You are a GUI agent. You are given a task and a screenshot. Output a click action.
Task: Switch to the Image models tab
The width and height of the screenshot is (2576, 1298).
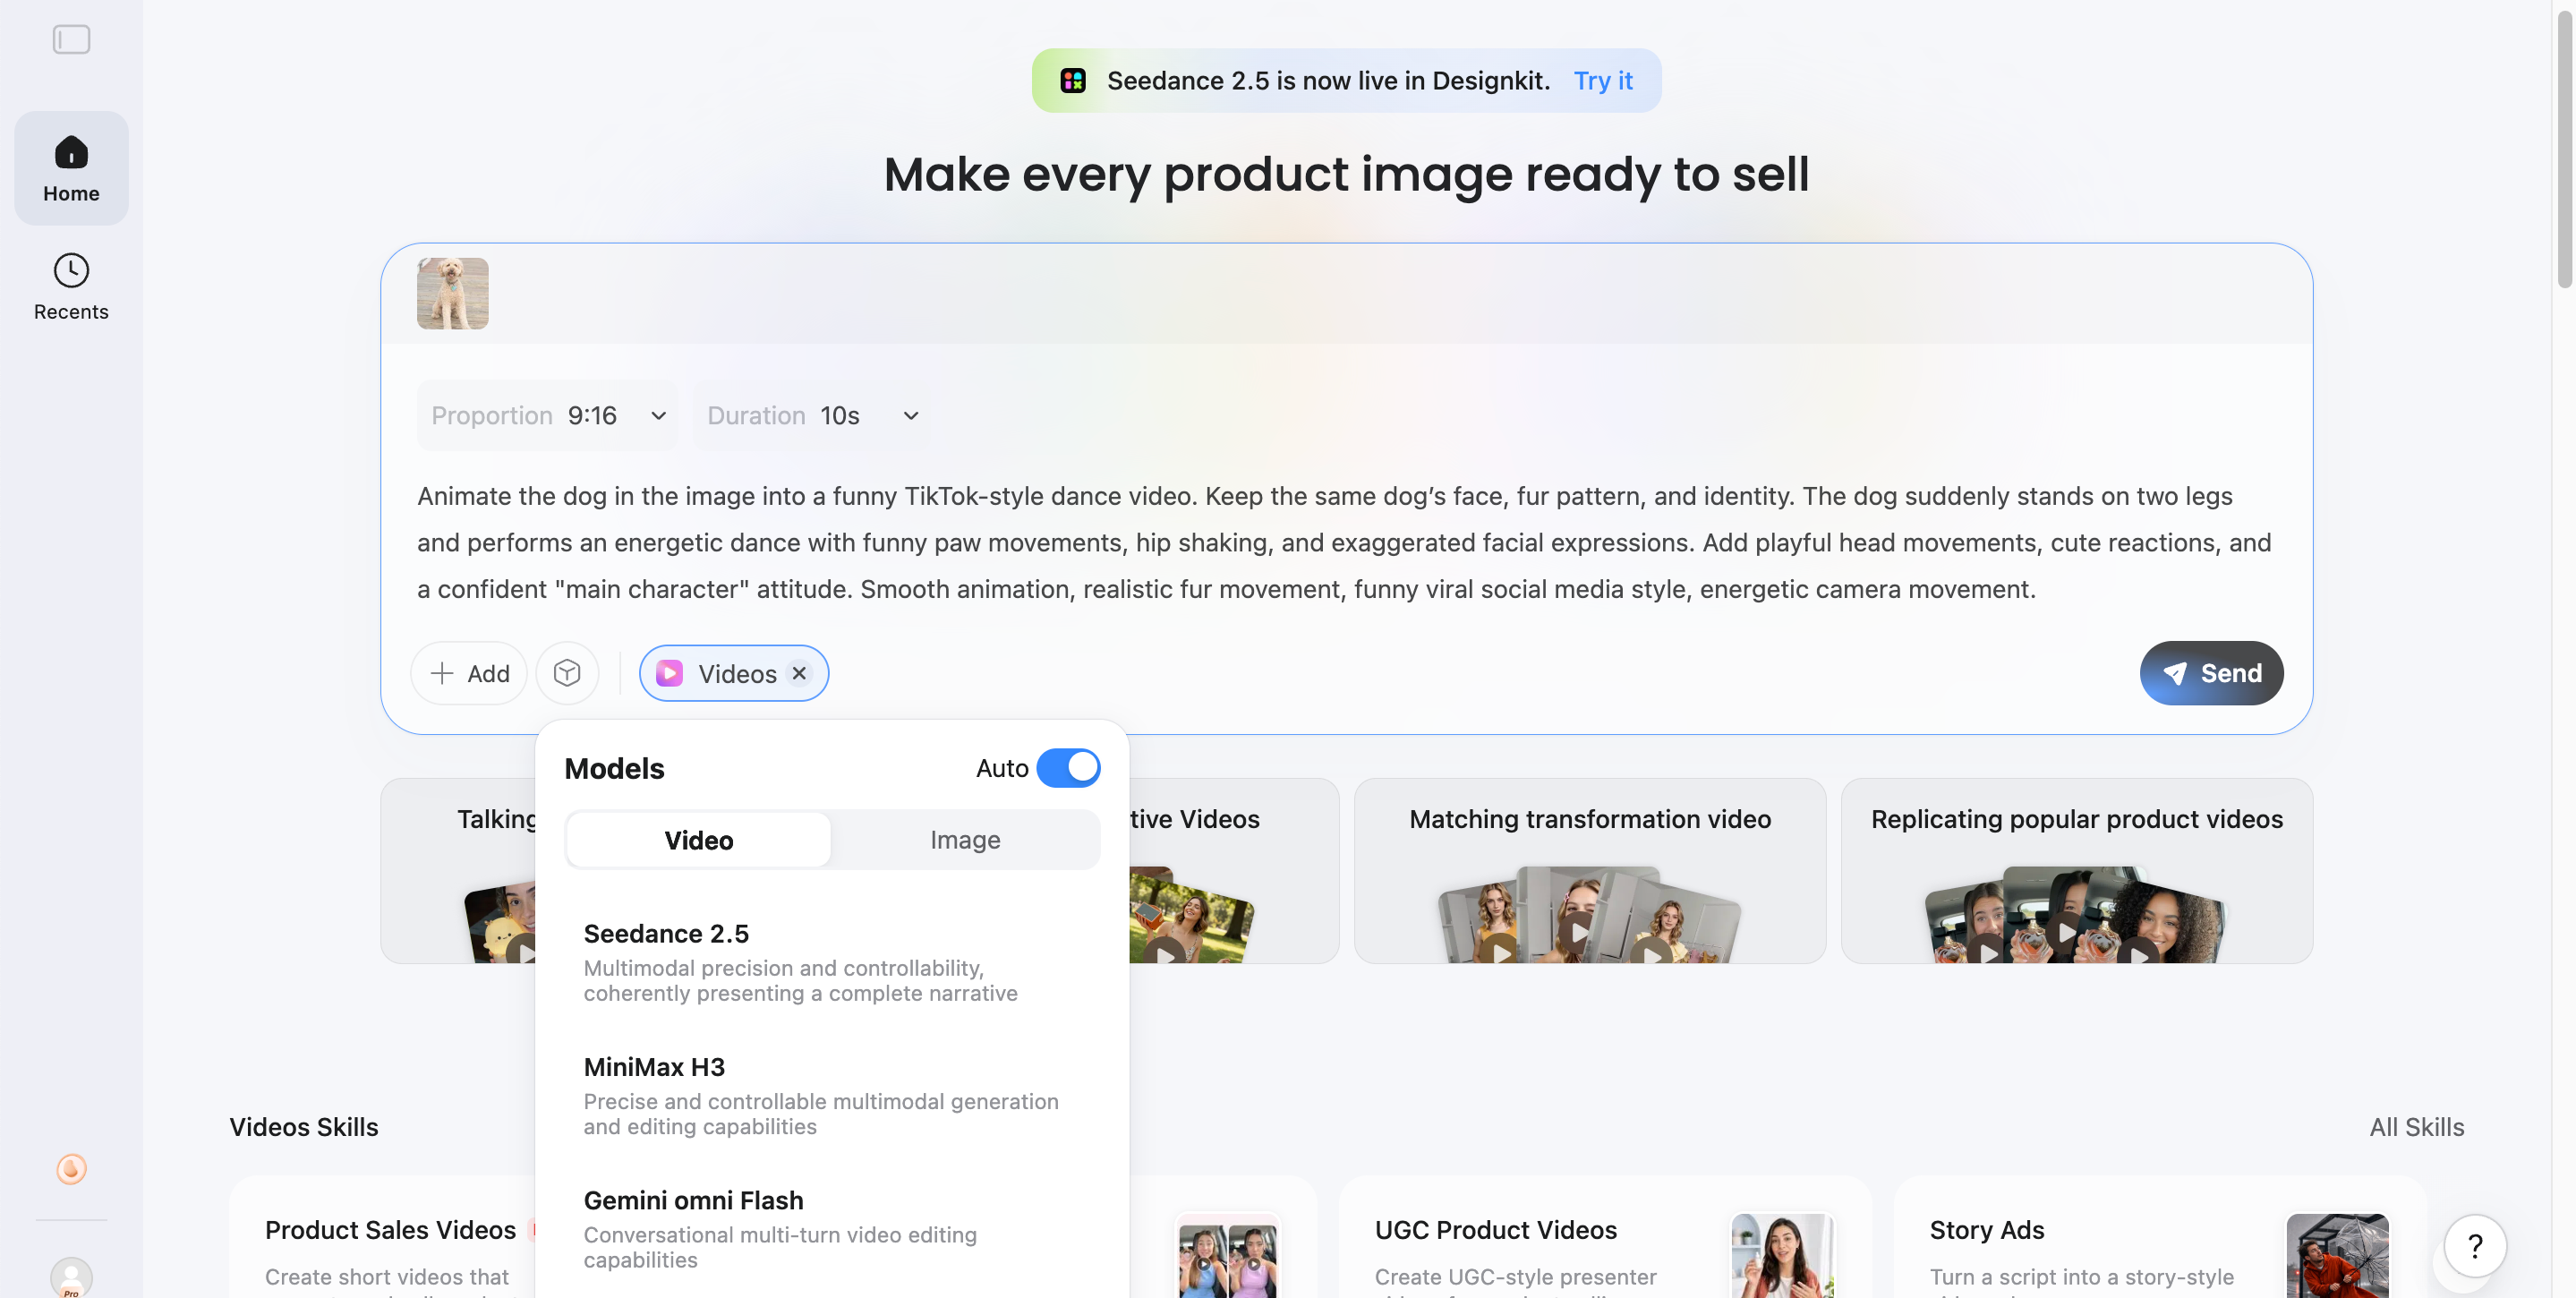(965, 840)
